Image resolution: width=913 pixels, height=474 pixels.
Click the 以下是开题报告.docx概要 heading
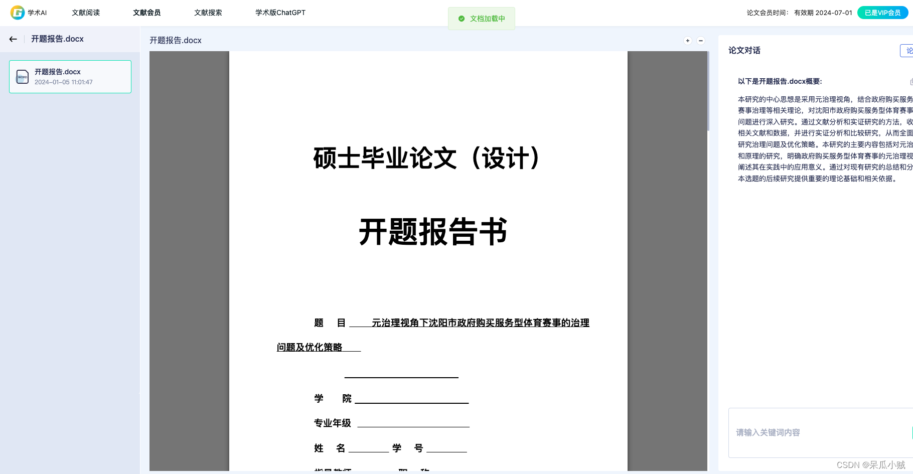[x=780, y=81]
